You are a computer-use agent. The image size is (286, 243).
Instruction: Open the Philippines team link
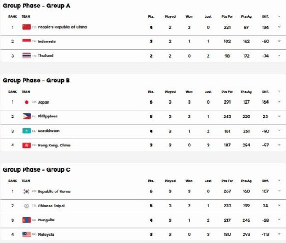(x=48, y=117)
